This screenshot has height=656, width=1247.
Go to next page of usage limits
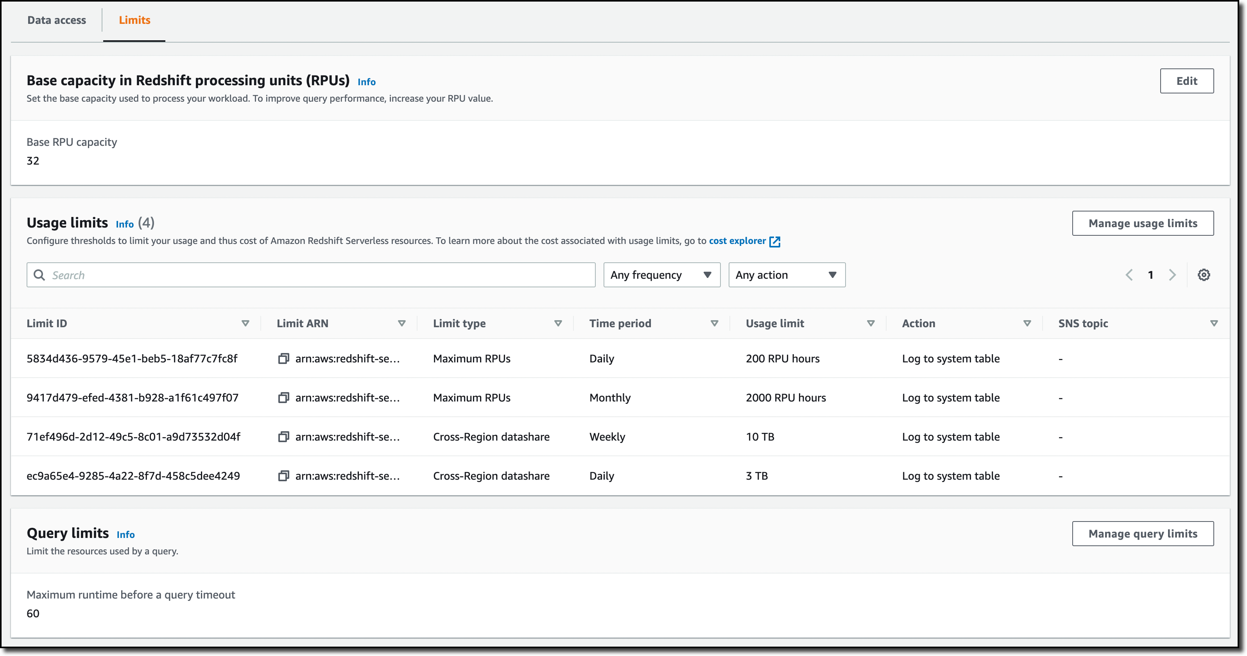(1172, 275)
